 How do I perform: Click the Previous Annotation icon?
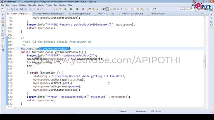(132, 9)
